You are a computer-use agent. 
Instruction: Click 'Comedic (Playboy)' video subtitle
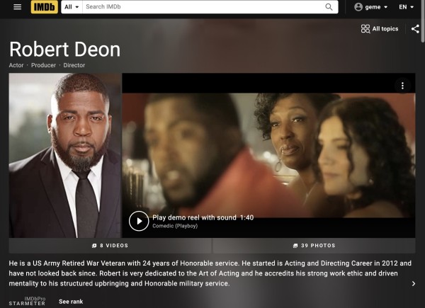(175, 226)
